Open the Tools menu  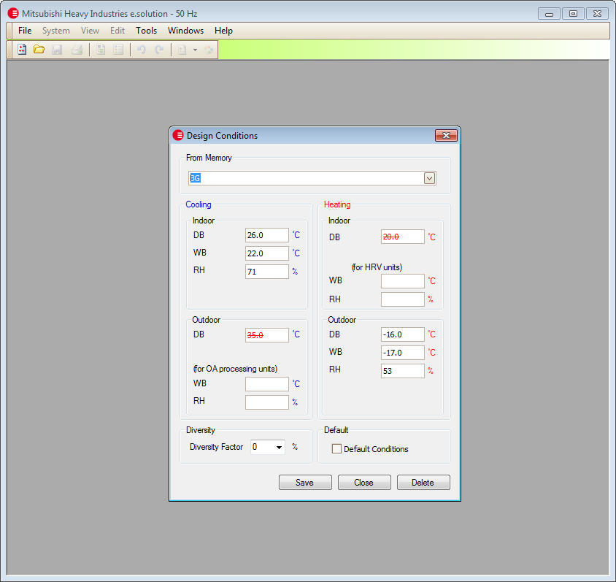point(146,31)
